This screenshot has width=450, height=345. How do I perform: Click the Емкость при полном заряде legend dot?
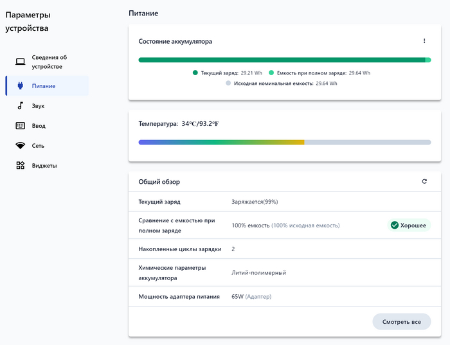tap(272, 73)
